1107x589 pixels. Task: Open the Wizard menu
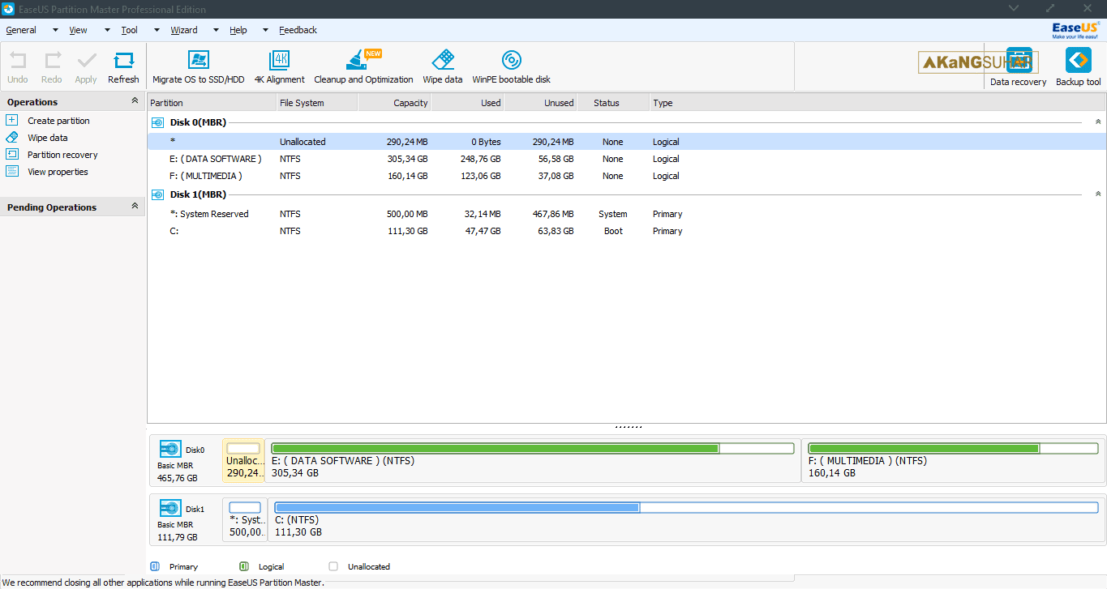coord(183,30)
